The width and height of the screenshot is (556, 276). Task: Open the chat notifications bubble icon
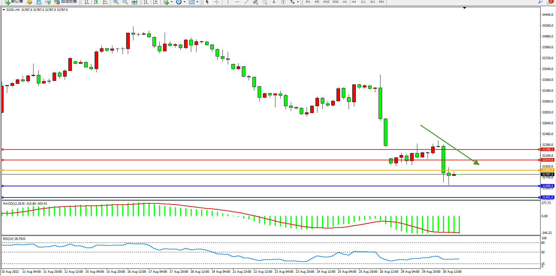point(550,2)
